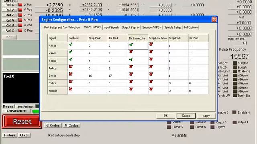Close the Engine Configuration dialog
Image resolution: width=257 pixels, height=144 pixels.
coord(214,20)
